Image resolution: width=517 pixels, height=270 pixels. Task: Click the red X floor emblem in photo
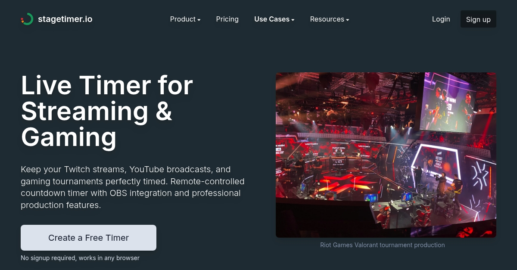tap(345, 182)
